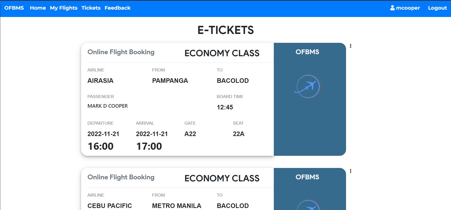Screen dimensions: 451x210
Task: Click the airplane logo on AirAsia ticket
Action: 308,86
